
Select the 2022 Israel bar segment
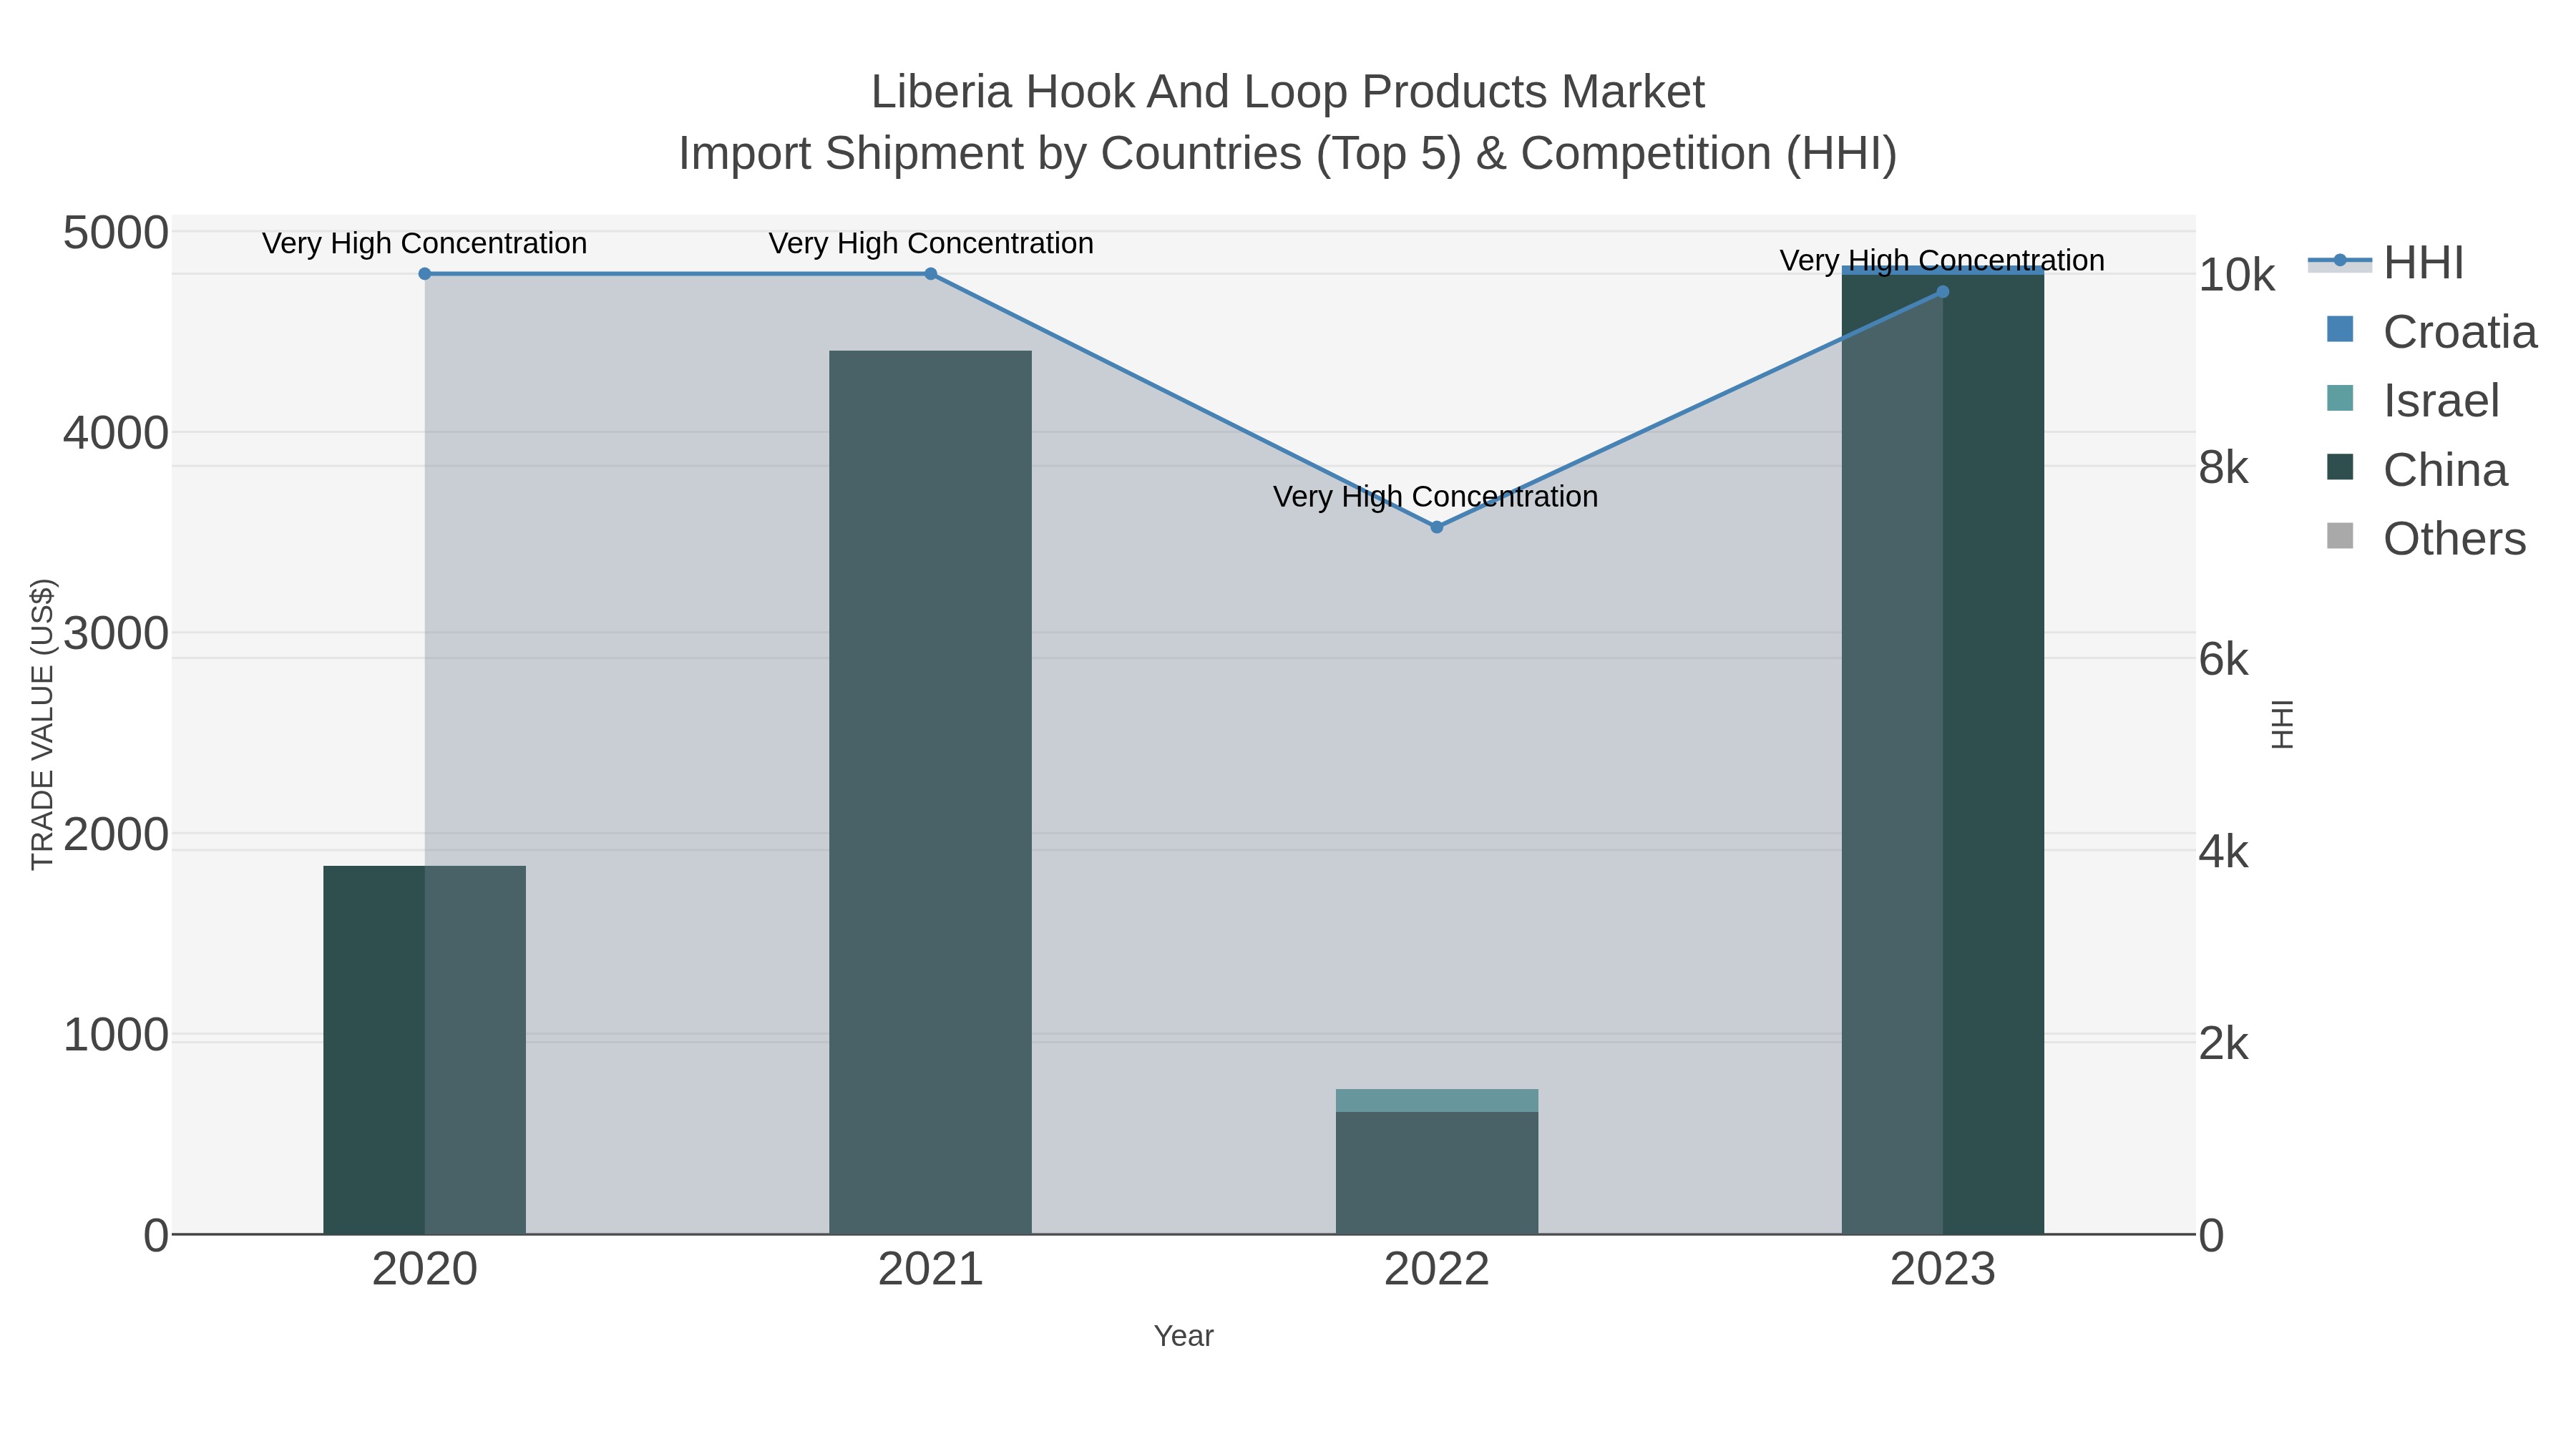point(1437,1100)
